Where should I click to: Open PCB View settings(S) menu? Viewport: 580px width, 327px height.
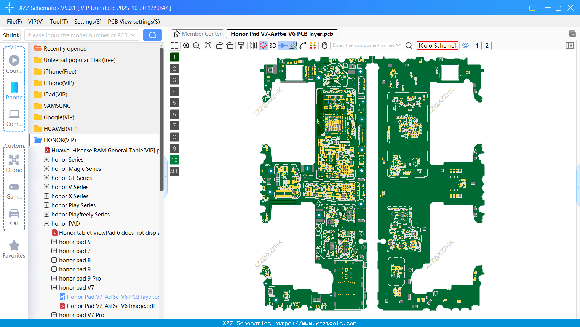pyautogui.click(x=134, y=22)
